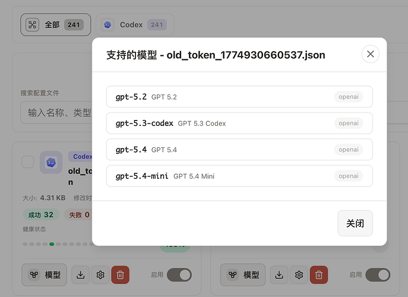408x297 pixels.
Task: Switch to the 全部 241 filter tab
Action: click(x=56, y=25)
